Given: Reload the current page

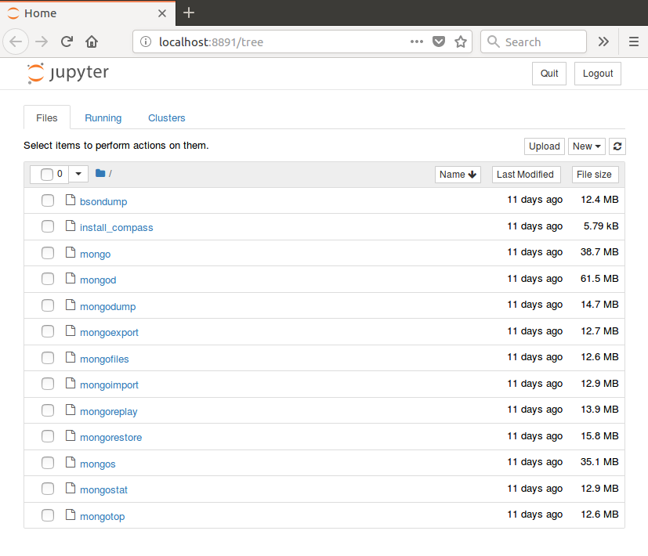Looking at the screenshot, I should click(x=67, y=42).
